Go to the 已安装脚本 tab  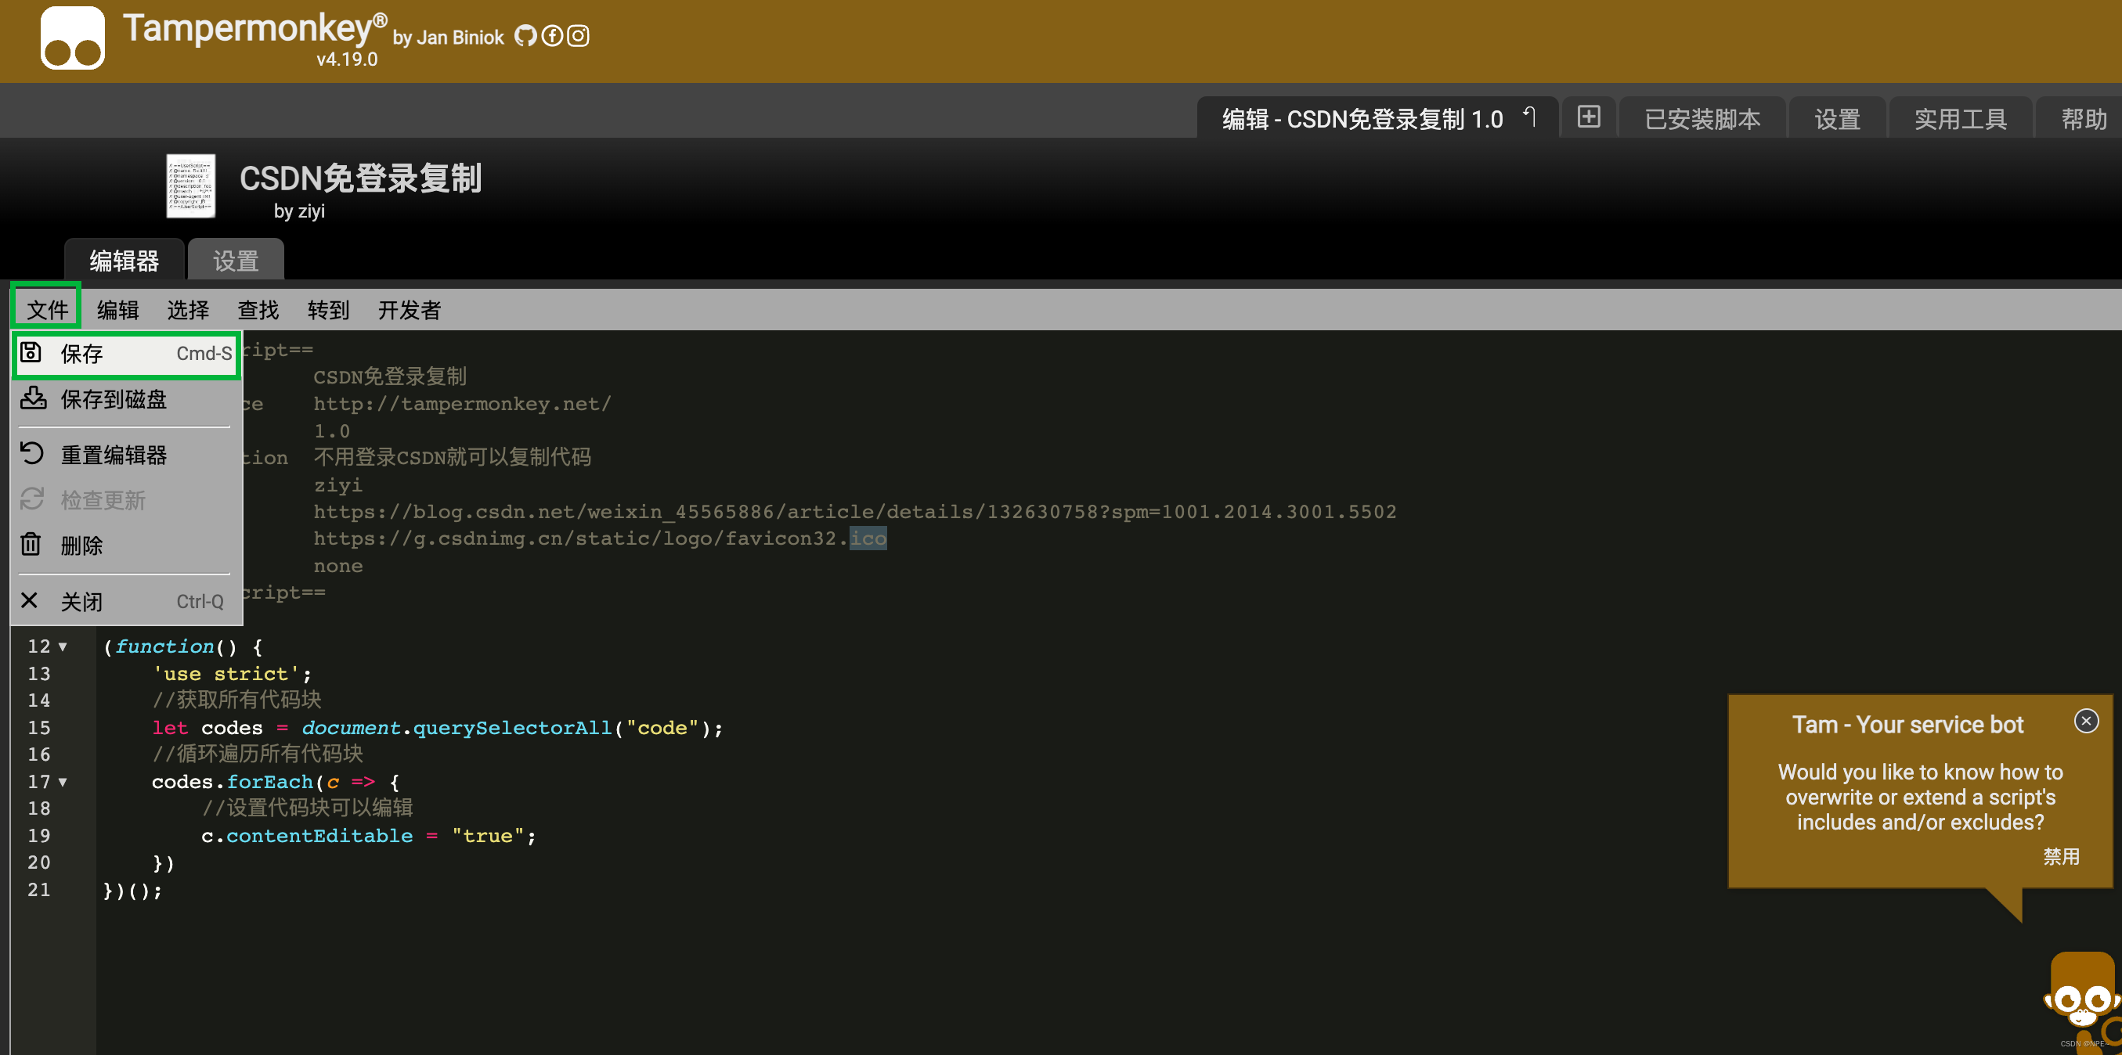click(1703, 119)
